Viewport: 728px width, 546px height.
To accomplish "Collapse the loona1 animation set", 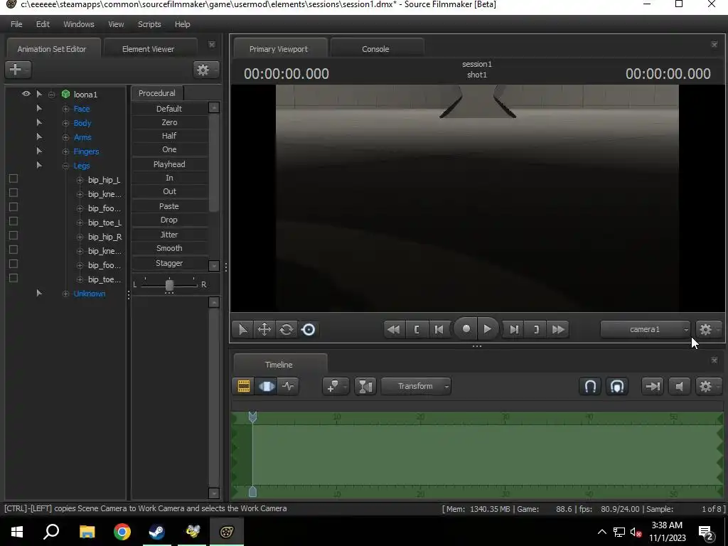I will coord(51,95).
